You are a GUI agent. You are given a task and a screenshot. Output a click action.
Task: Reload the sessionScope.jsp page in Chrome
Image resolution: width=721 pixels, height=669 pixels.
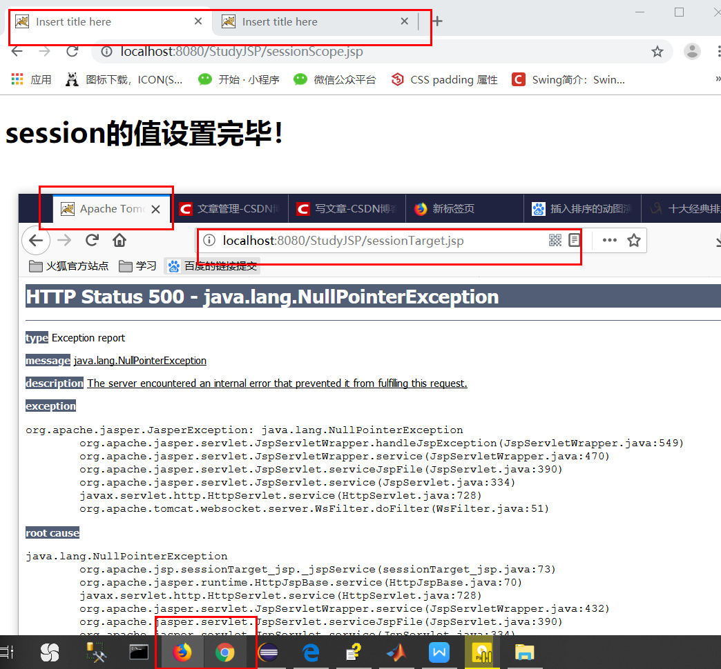pos(73,52)
